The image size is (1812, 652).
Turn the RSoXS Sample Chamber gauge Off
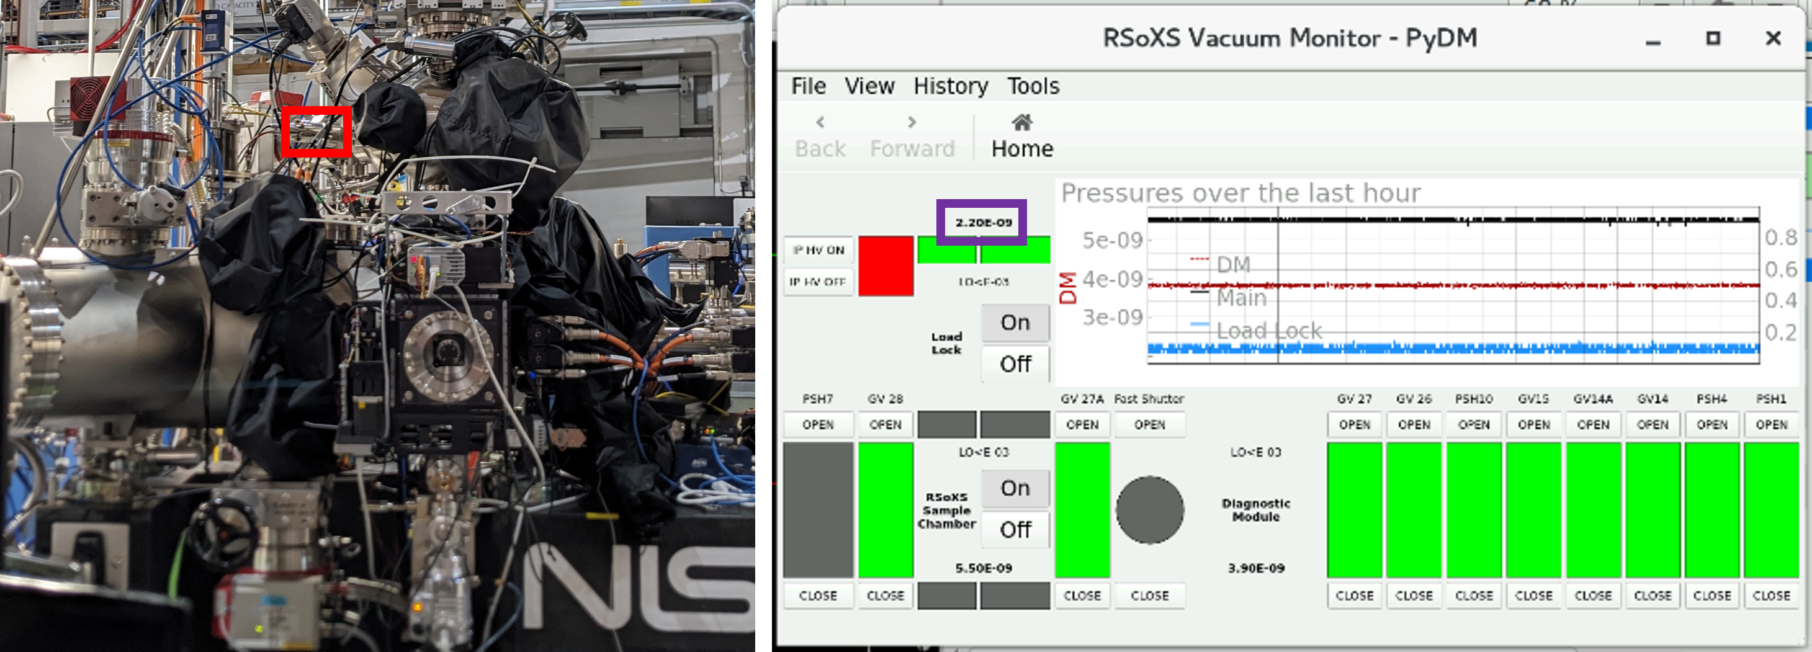pos(1015,530)
